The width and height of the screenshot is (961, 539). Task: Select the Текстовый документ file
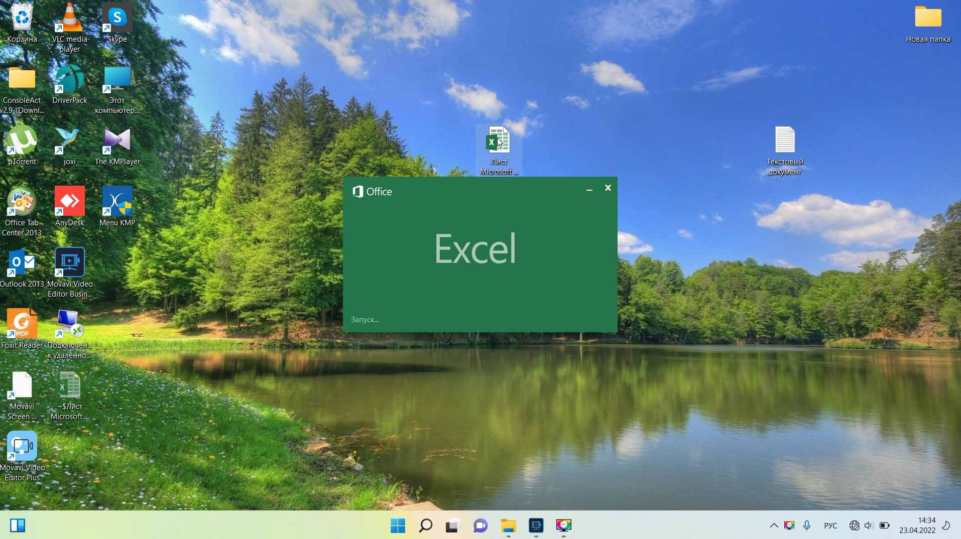(785, 151)
